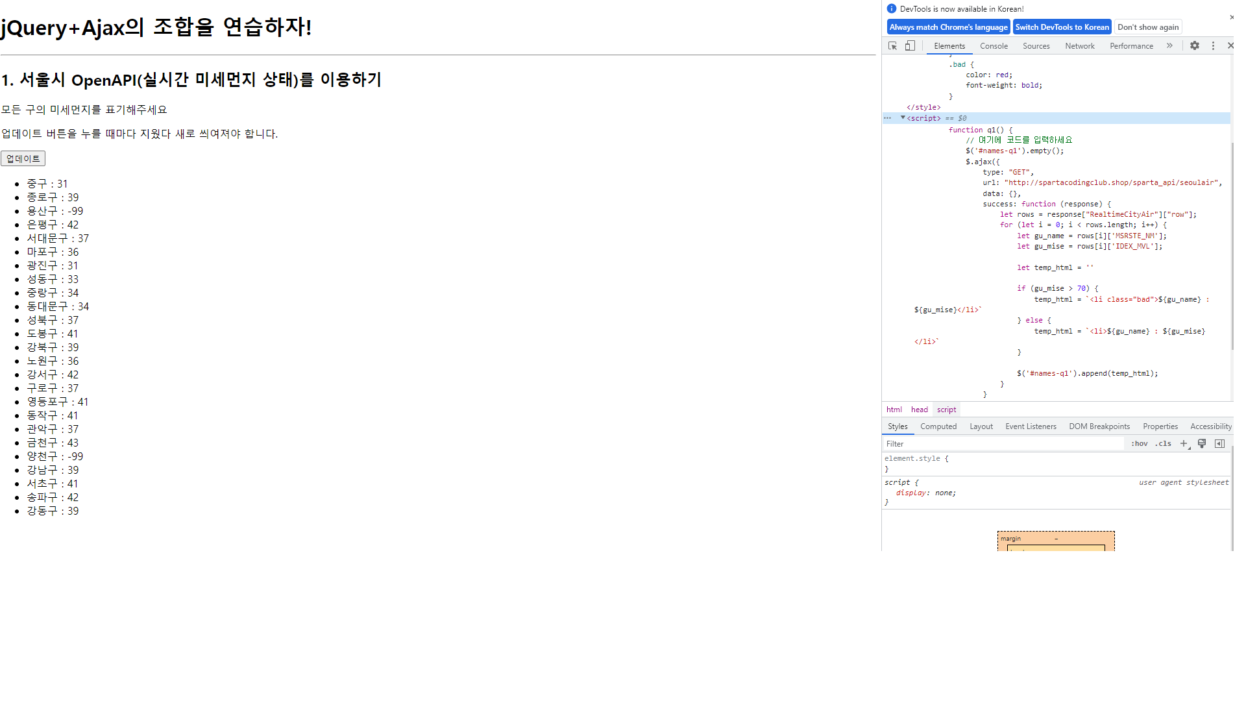
Task: Add new style rule plus icon
Action: tap(1184, 444)
